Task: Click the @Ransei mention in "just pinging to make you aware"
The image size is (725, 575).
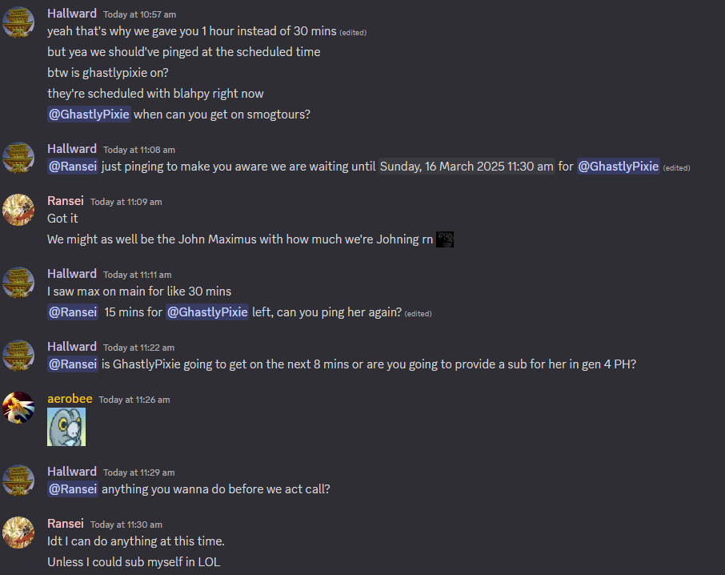Action: (x=73, y=167)
